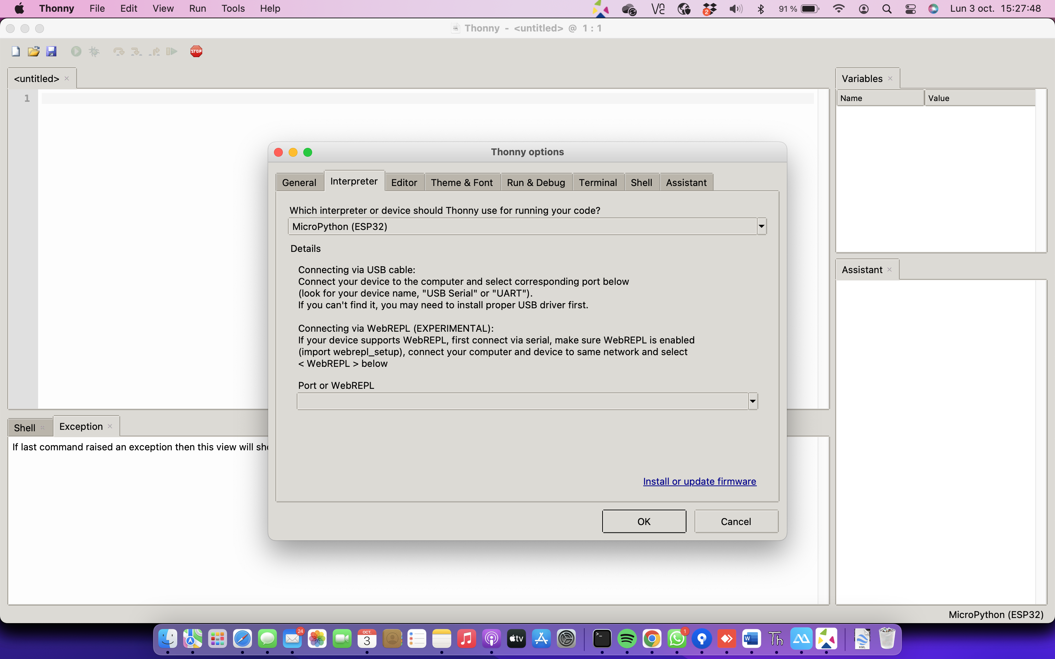Open Terminal from the Dock
Viewport: 1055px width, 659px height.
point(602,639)
